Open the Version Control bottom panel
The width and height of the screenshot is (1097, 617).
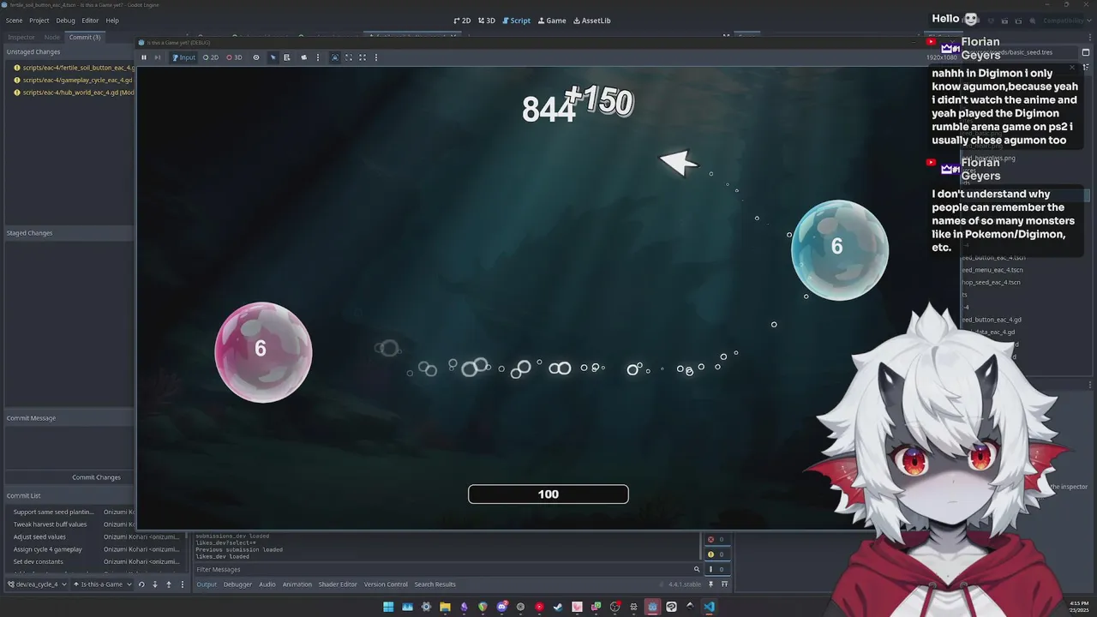386,584
